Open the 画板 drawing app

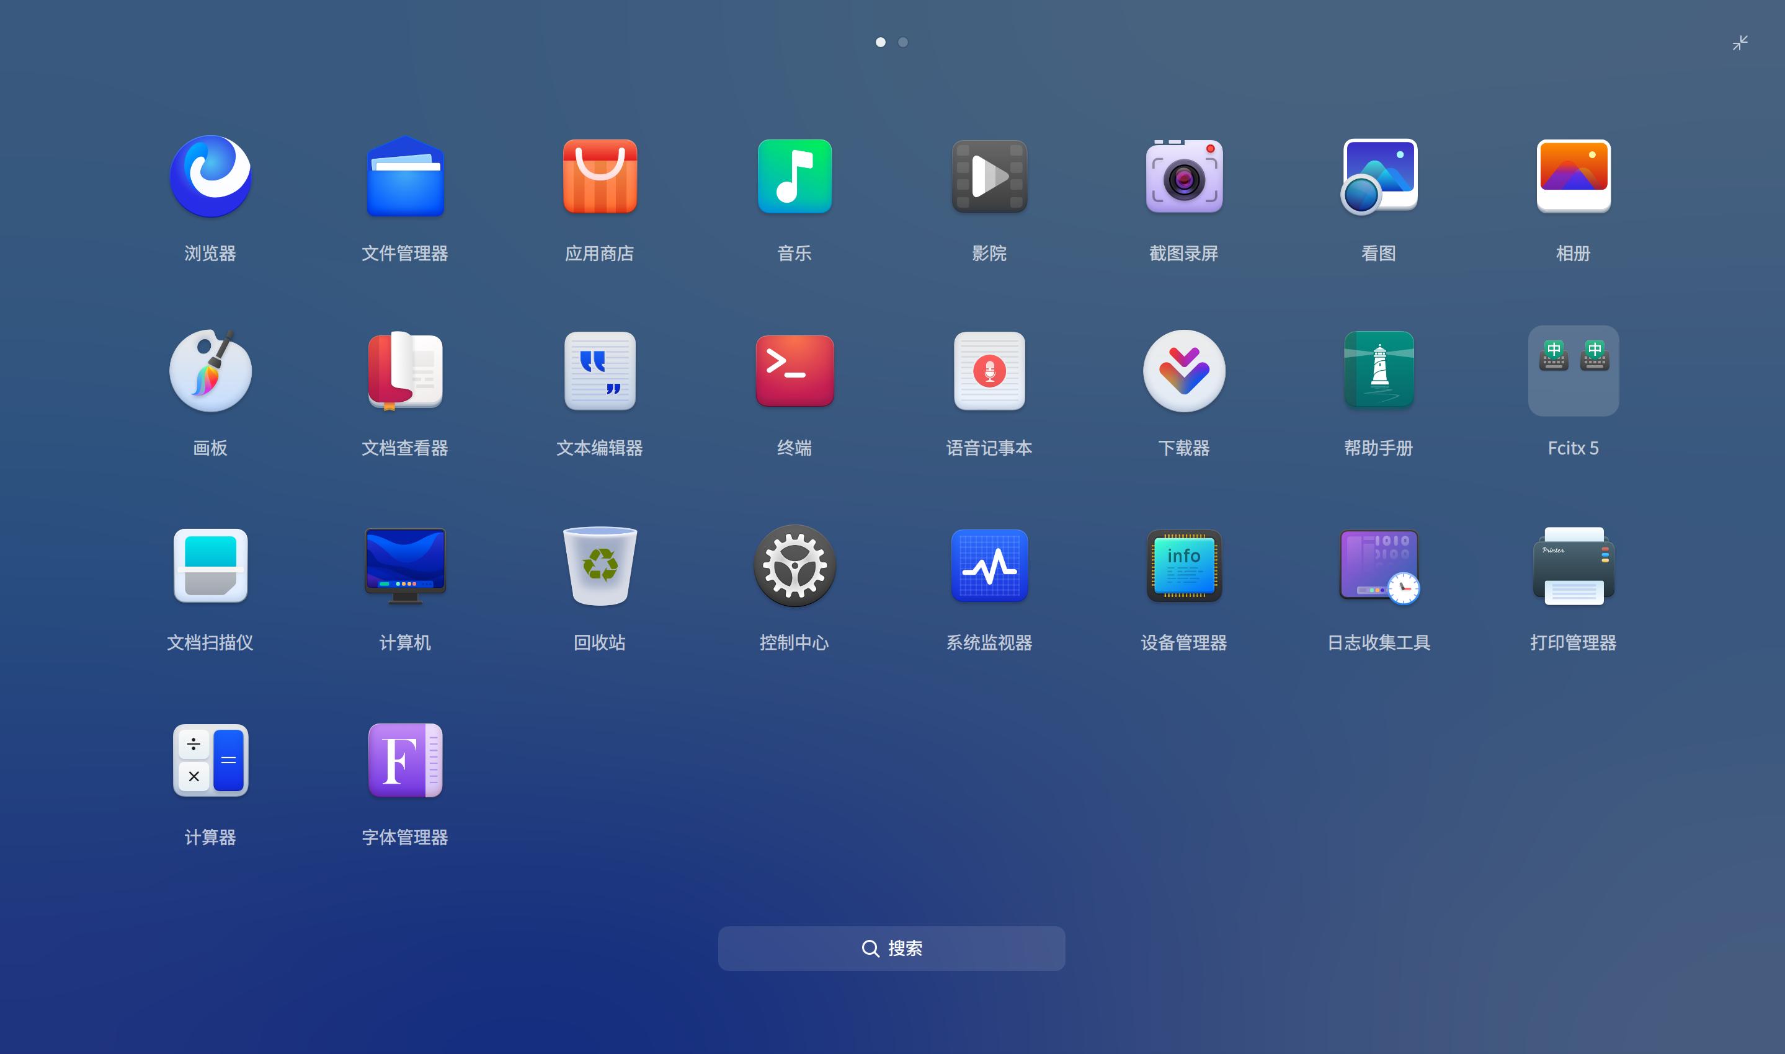(x=210, y=371)
